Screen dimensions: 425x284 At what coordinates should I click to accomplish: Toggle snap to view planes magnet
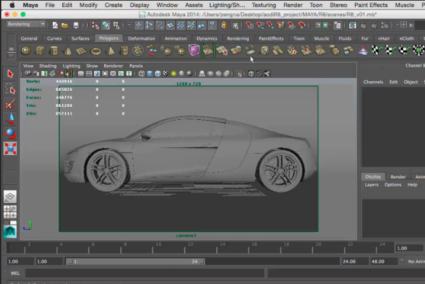click(x=291, y=26)
